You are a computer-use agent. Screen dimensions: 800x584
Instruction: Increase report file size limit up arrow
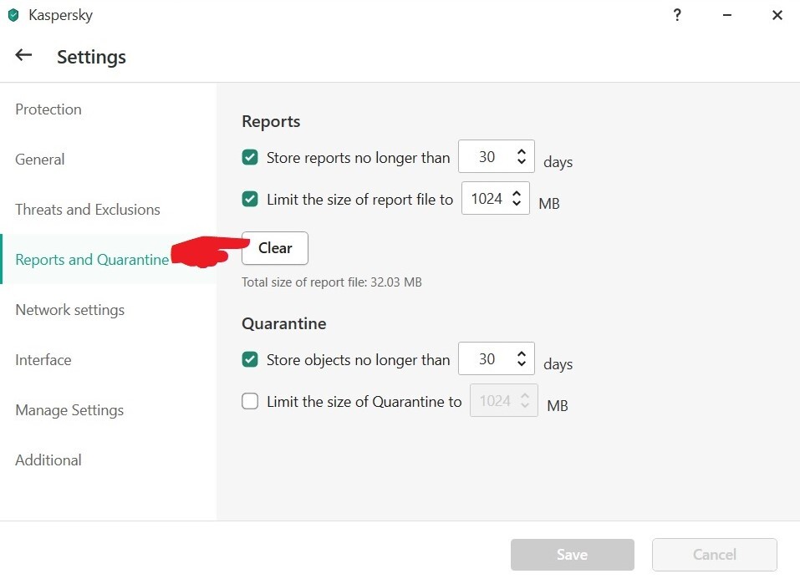517,193
